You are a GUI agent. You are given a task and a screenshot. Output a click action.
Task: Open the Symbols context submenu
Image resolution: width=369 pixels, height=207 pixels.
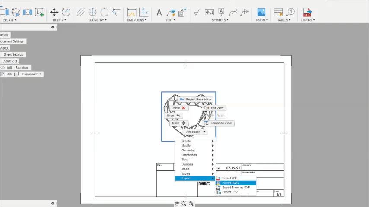coord(195,164)
